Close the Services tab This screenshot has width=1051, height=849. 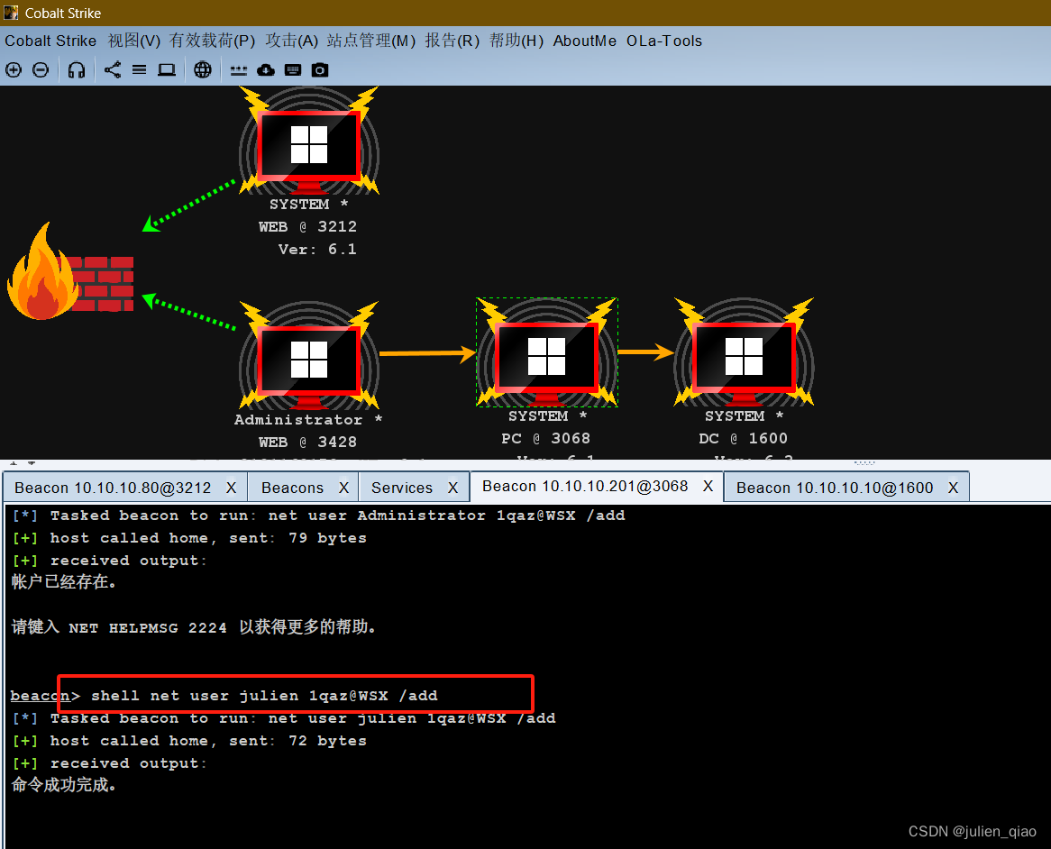[x=453, y=488]
